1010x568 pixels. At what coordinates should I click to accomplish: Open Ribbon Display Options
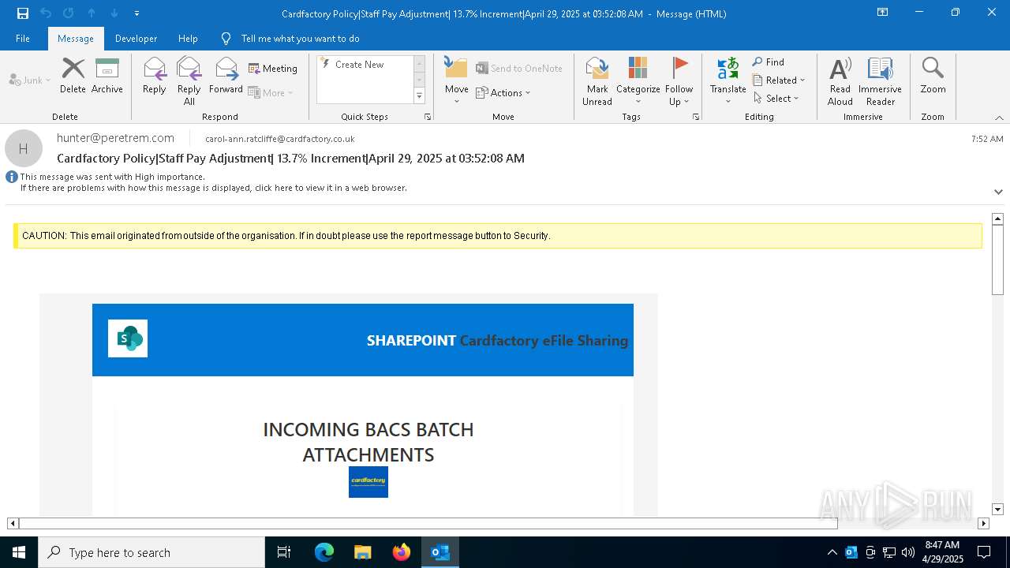883,13
